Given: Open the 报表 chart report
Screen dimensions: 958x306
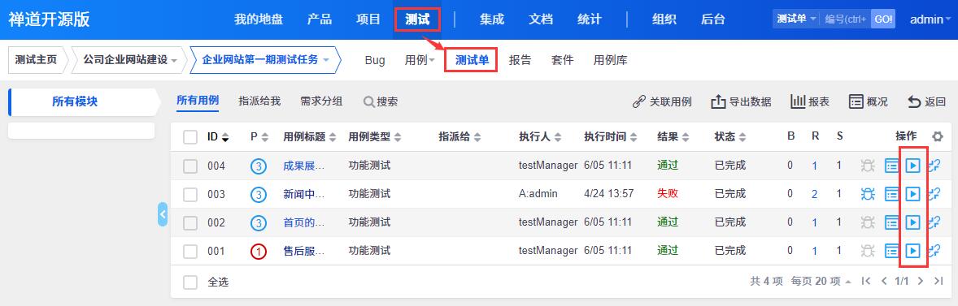Looking at the screenshot, I should 810,101.
